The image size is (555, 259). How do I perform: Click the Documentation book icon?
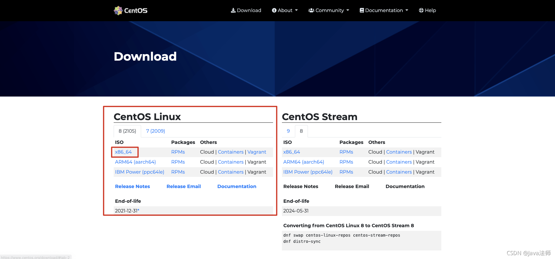362,10
